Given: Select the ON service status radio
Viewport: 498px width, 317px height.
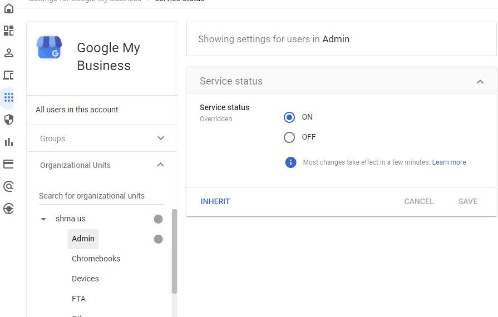Looking at the screenshot, I should click(x=289, y=117).
